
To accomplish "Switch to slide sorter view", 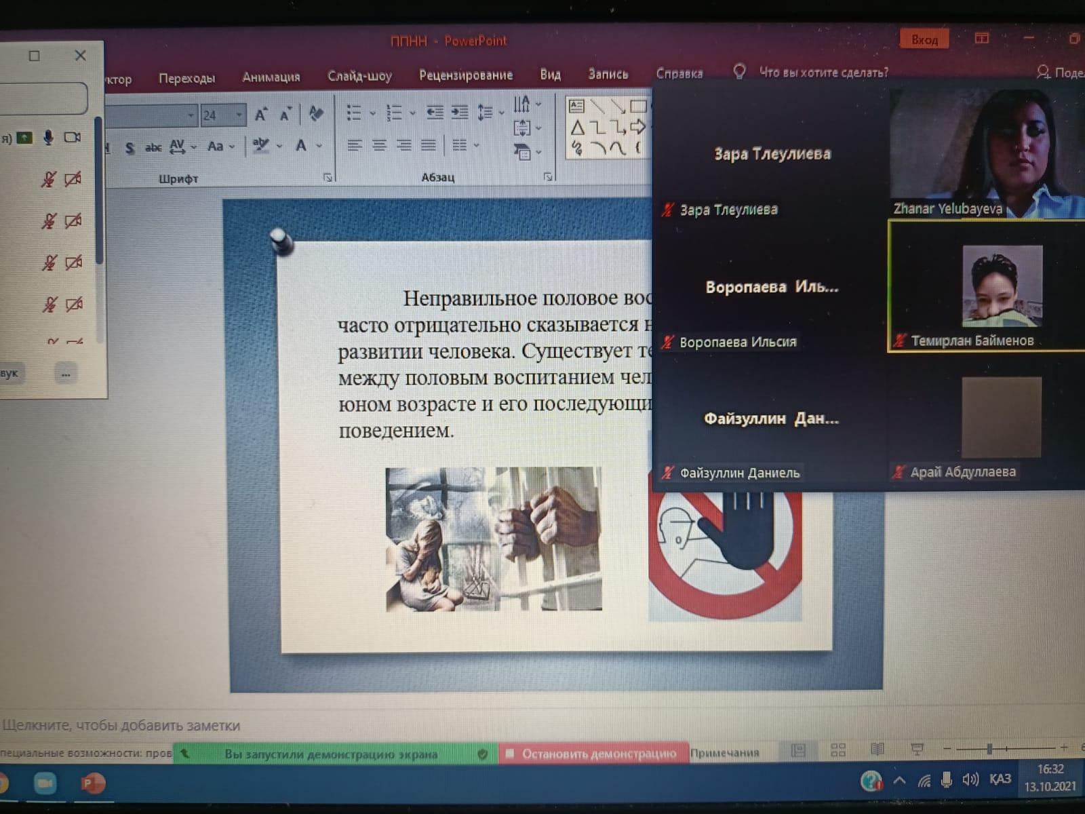I will pyautogui.click(x=838, y=750).
